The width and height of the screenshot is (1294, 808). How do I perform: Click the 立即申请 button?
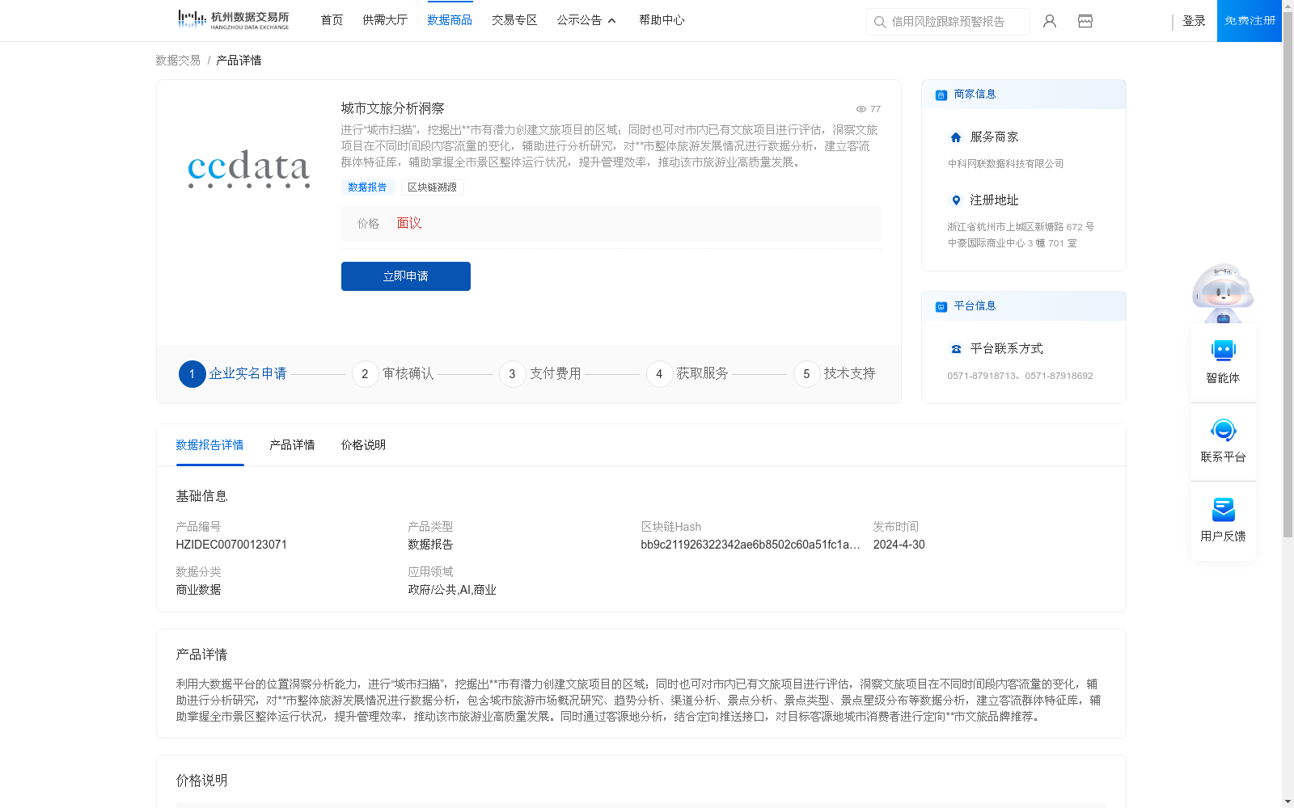(x=406, y=276)
